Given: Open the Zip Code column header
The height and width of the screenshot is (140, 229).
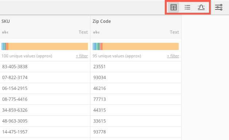Looking at the screenshot, I should [x=102, y=21].
